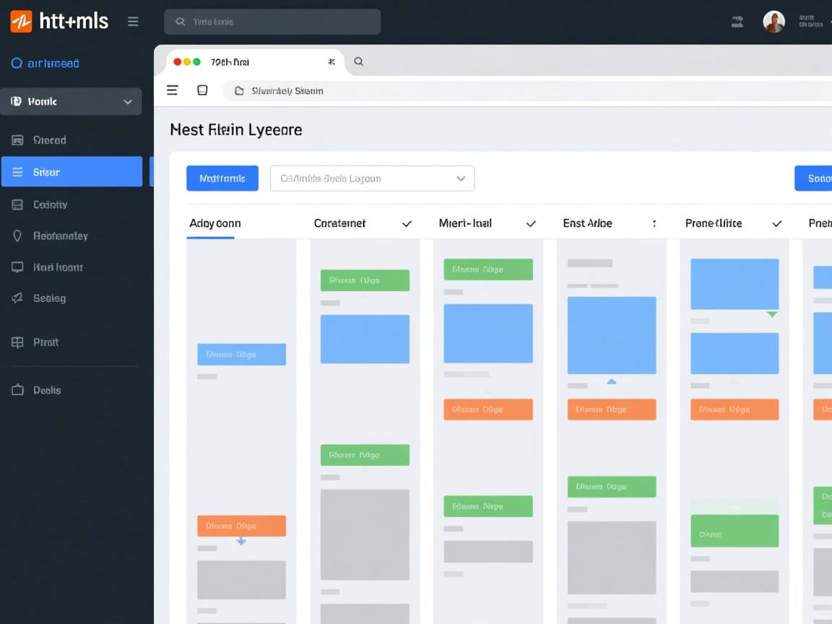832x624 pixels.
Task: Open the layout selection combo box
Action: tap(372, 178)
